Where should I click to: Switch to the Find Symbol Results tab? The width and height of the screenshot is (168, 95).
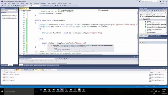pyautogui.click(x=28, y=65)
